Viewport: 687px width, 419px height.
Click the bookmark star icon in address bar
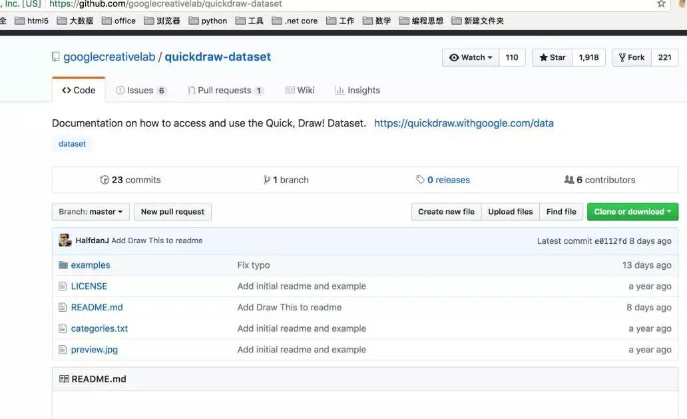pyautogui.click(x=661, y=4)
